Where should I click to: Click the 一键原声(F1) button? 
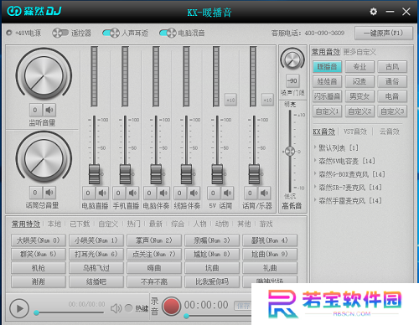point(384,34)
